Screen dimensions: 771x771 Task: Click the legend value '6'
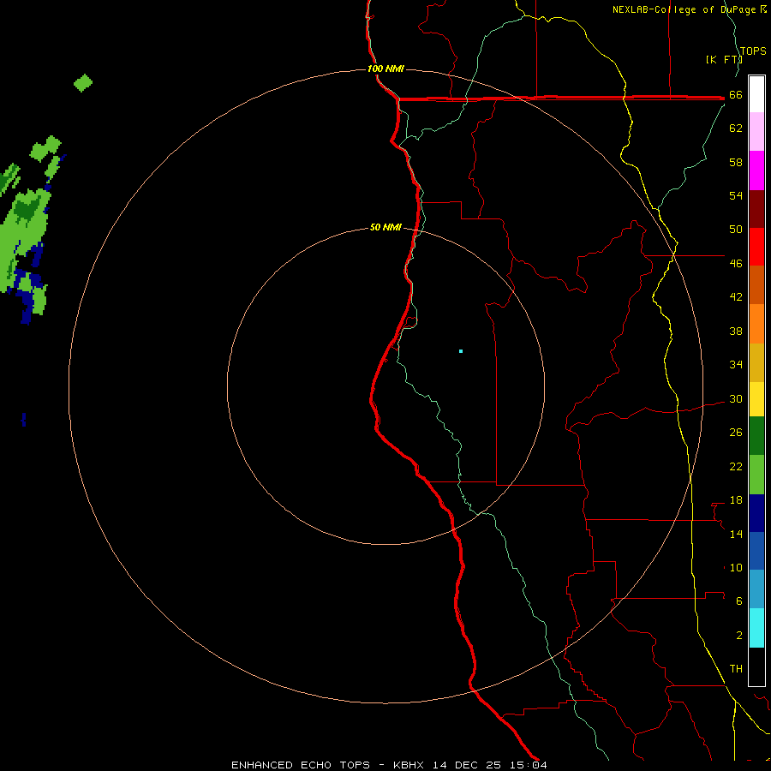739,601
